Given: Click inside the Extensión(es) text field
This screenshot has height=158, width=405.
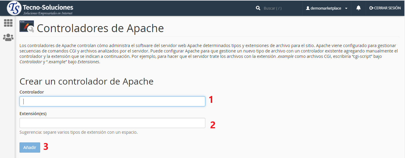Looking at the screenshot, I should pyautogui.click(x=112, y=123).
